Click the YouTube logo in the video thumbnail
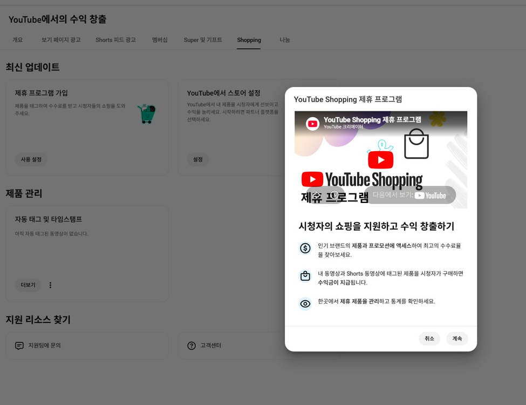This screenshot has height=405, width=526. point(313,123)
